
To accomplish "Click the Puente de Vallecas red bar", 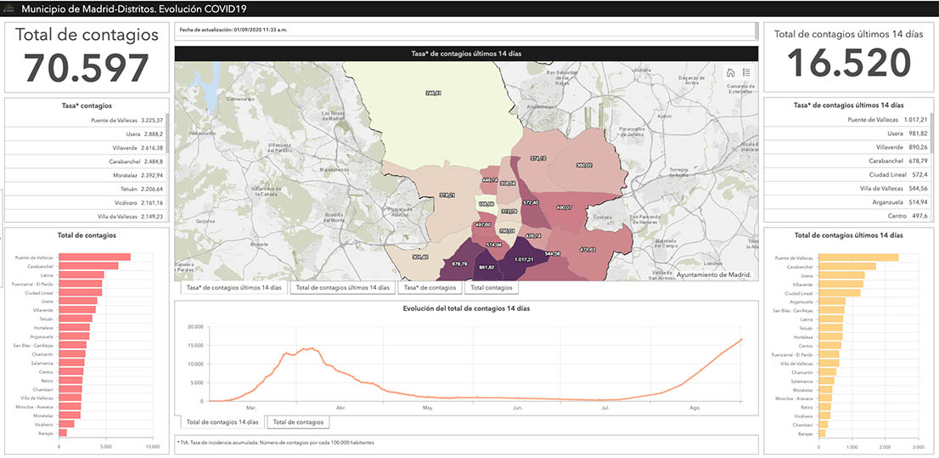I will [94, 257].
